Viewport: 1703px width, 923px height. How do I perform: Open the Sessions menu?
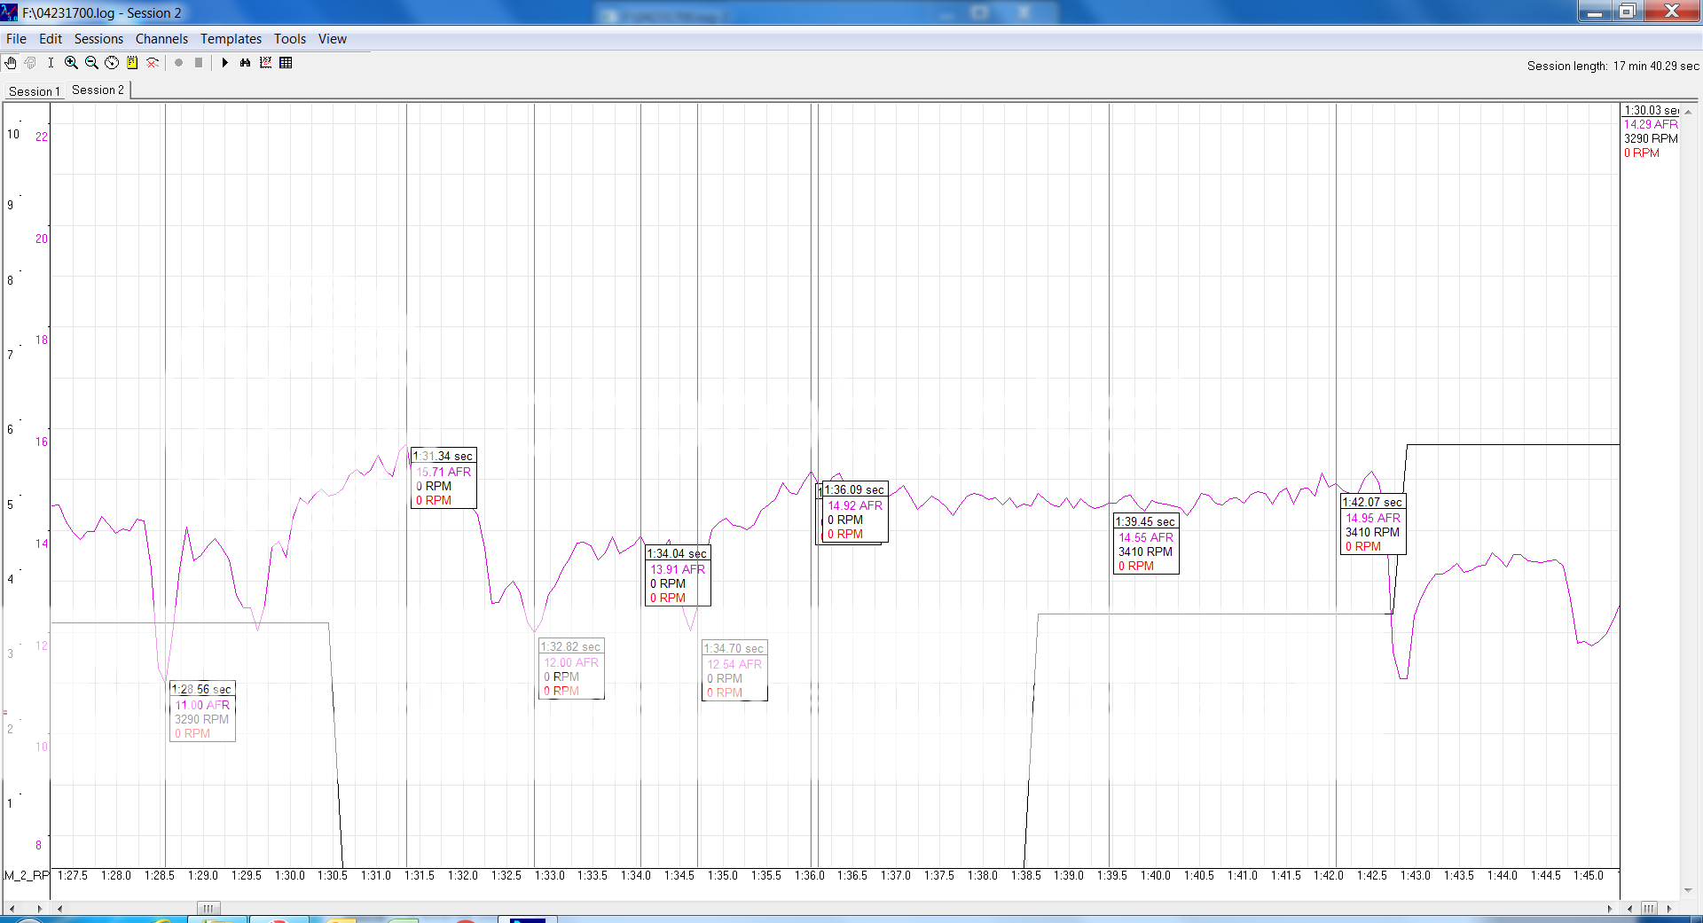pyautogui.click(x=98, y=39)
